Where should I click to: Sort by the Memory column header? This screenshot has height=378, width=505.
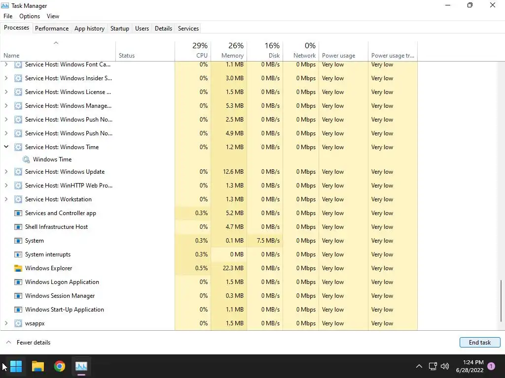[229, 51]
